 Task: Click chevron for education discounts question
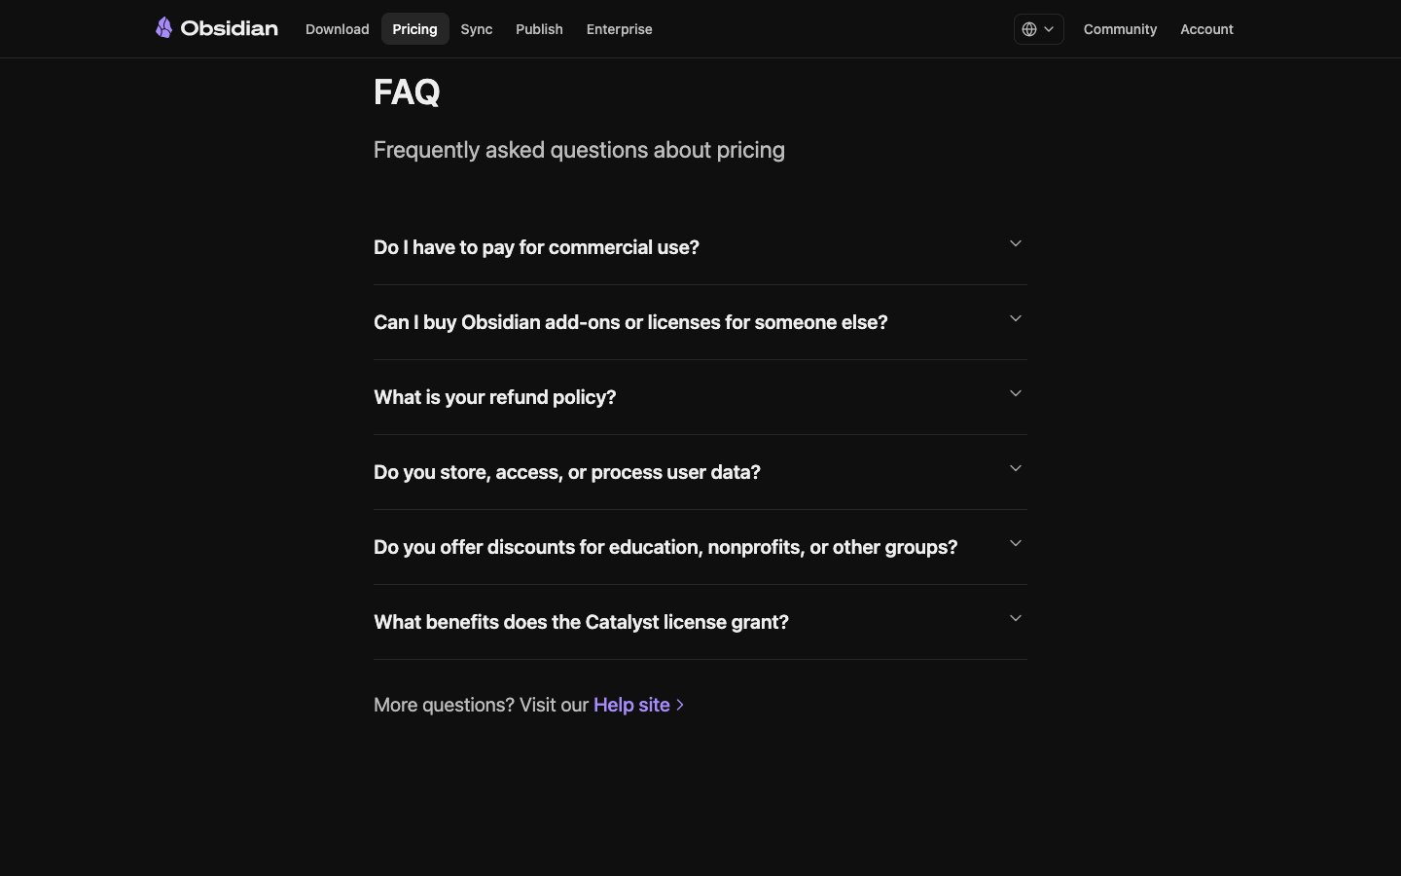click(x=1015, y=543)
